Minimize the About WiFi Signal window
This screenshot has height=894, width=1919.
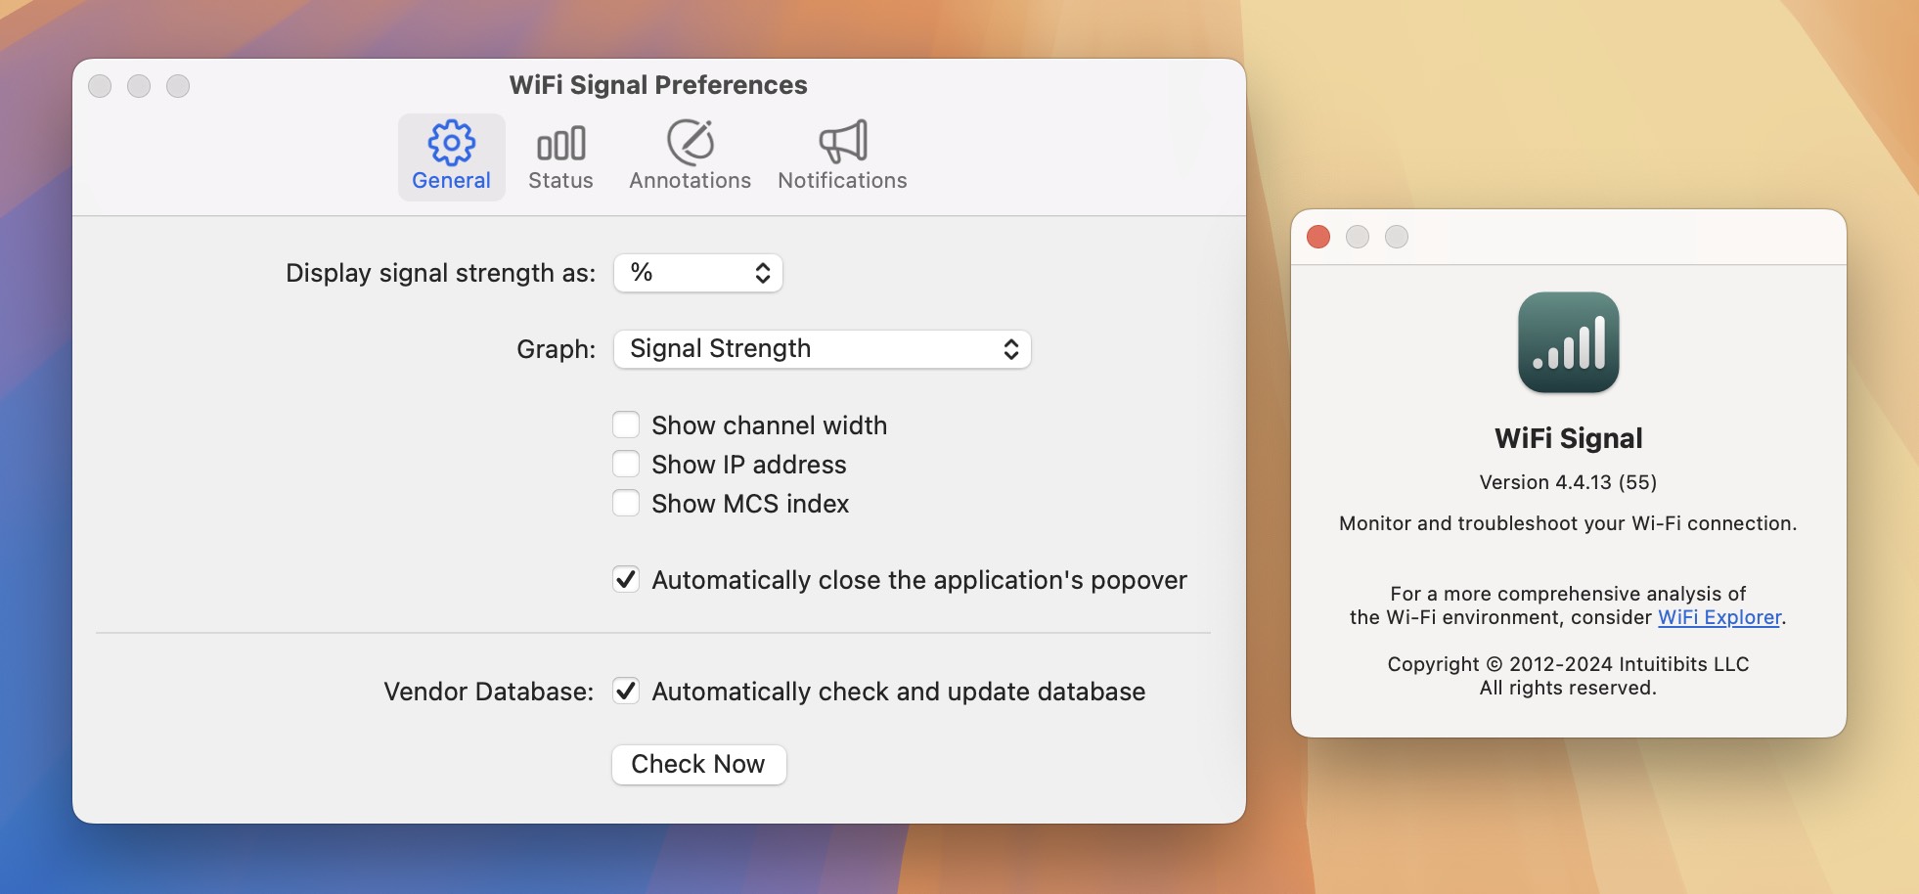pos(1358,237)
